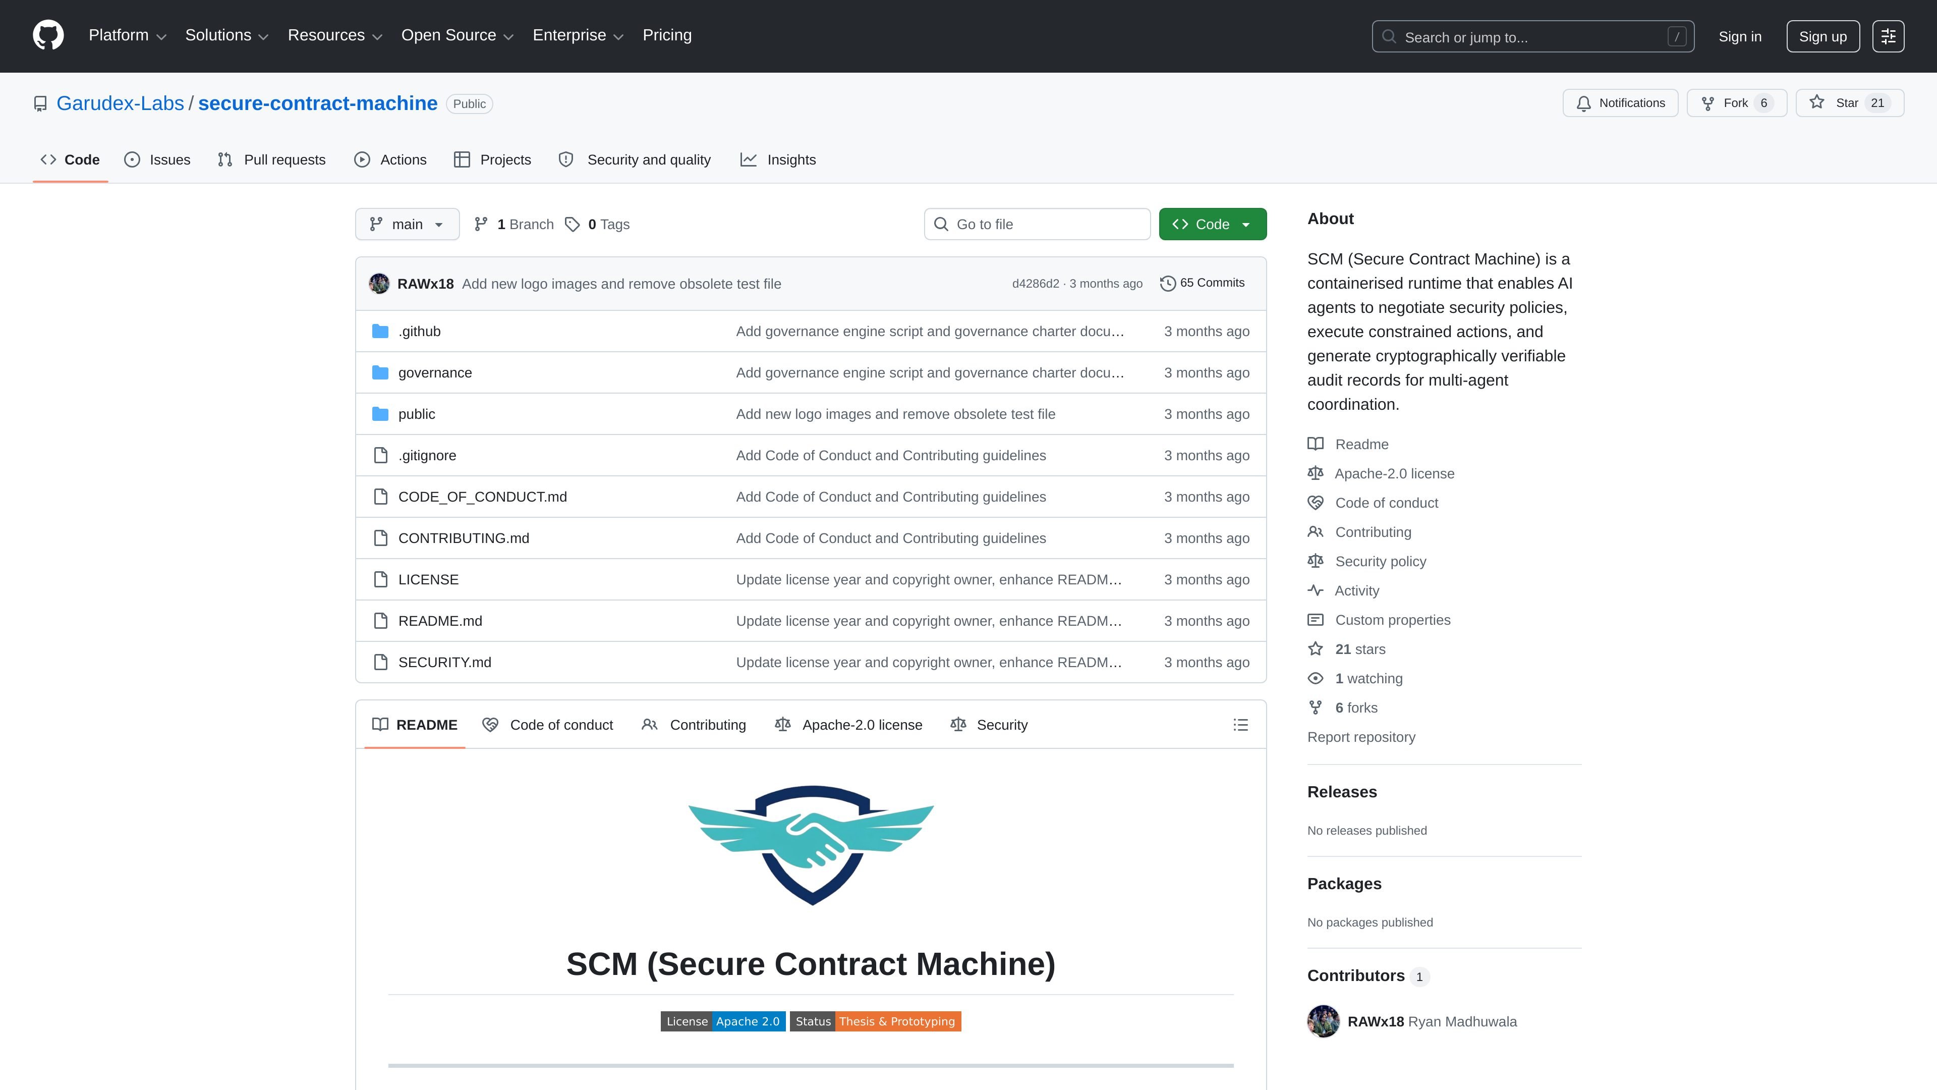Image resolution: width=1937 pixels, height=1090 pixels.
Task: Click the branch icon next to 1 Branch
Action: point(481,224)
